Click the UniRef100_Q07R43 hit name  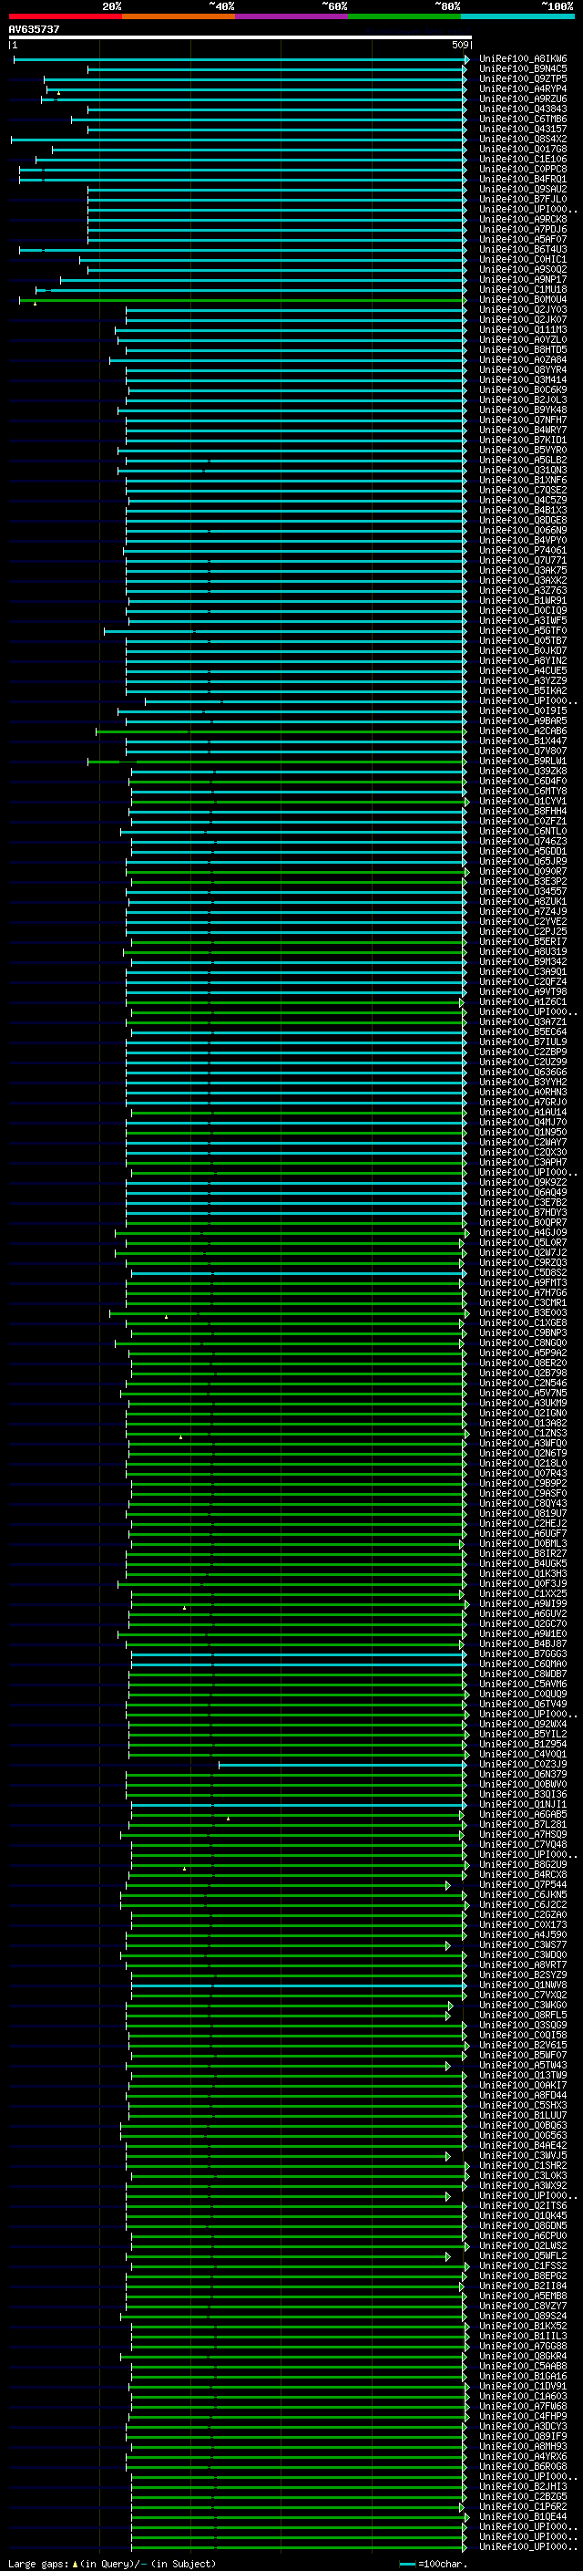click(x=523, y=1474)
